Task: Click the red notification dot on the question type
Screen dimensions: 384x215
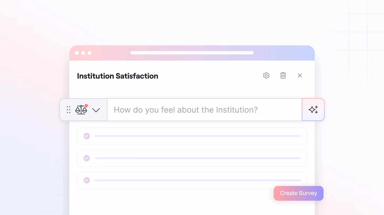Action: tap(86, 105)
